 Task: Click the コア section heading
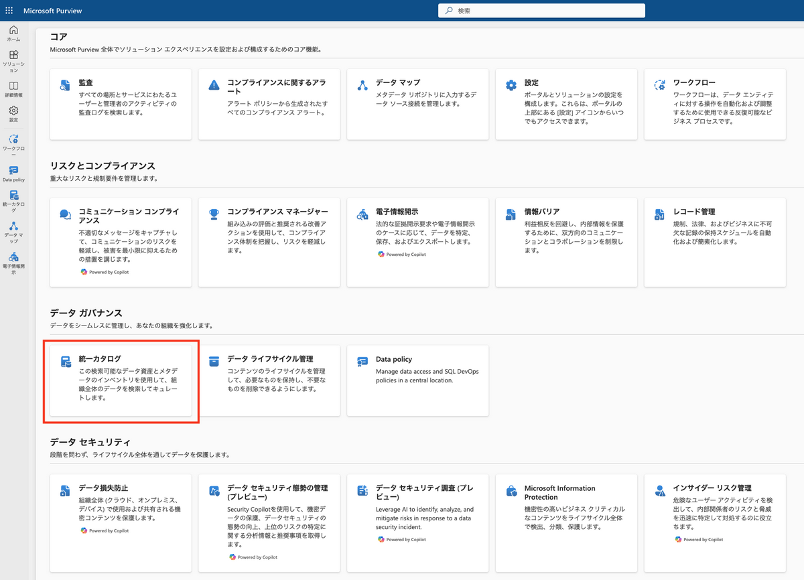click(x=59, y=36)
